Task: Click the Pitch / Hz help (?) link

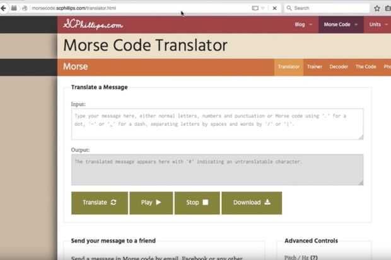Action: pyautogui.click(x=314, y=257)
